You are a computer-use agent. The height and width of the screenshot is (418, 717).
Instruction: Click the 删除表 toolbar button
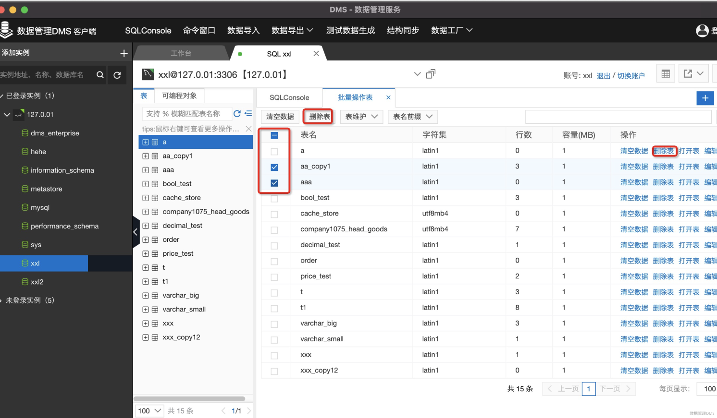tap(320, 117)
